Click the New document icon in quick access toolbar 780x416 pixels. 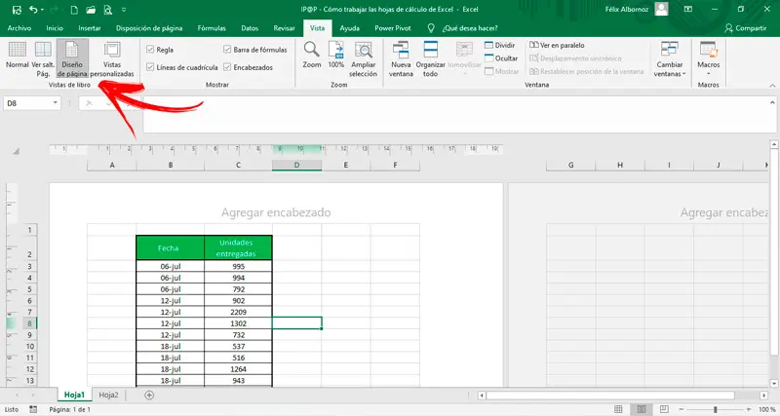click(x=74, y=10)
